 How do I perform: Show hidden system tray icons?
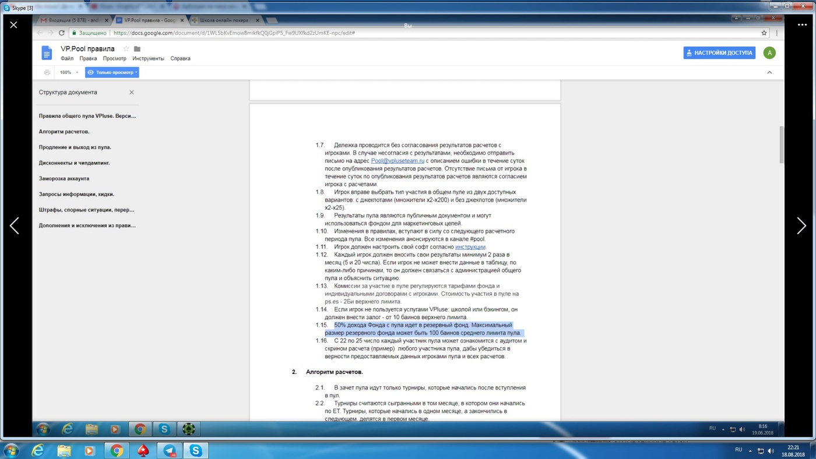point(751,450)
